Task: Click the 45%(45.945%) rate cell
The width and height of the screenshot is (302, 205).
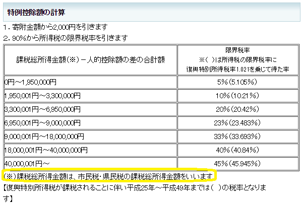Action: (238, 164)
